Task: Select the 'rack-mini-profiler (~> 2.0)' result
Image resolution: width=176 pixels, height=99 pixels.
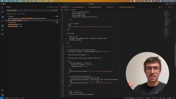Action: pos(15,26)
